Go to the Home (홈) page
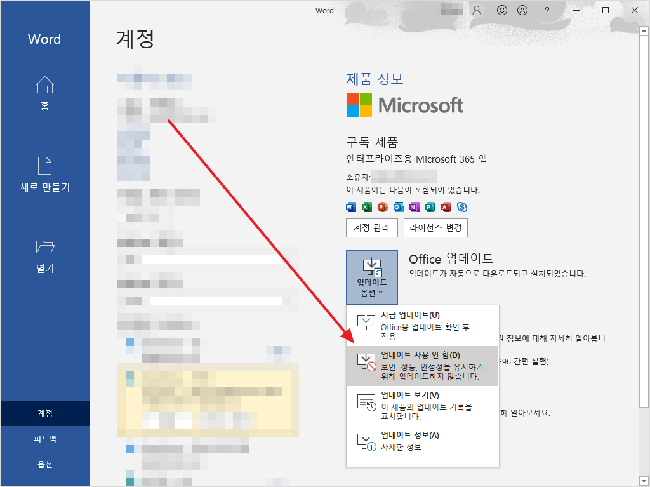650x487 pixels. coord(45,93)
